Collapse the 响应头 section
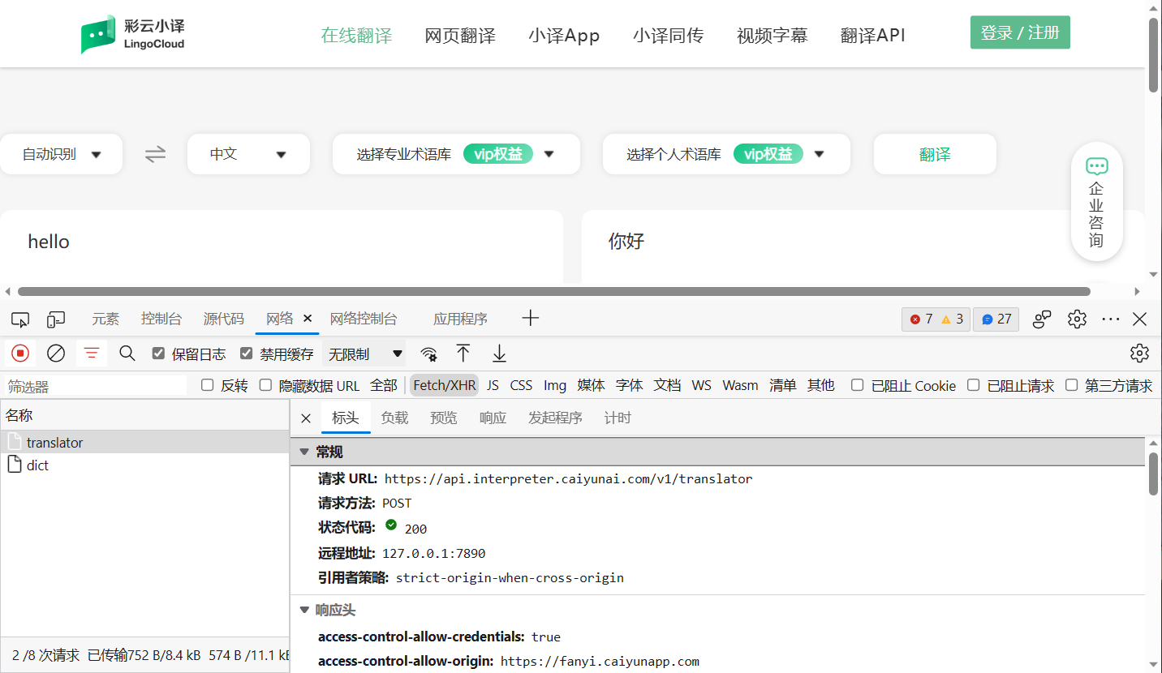Viewport: 1162px width, 673px height. click(x=304, y=610)
